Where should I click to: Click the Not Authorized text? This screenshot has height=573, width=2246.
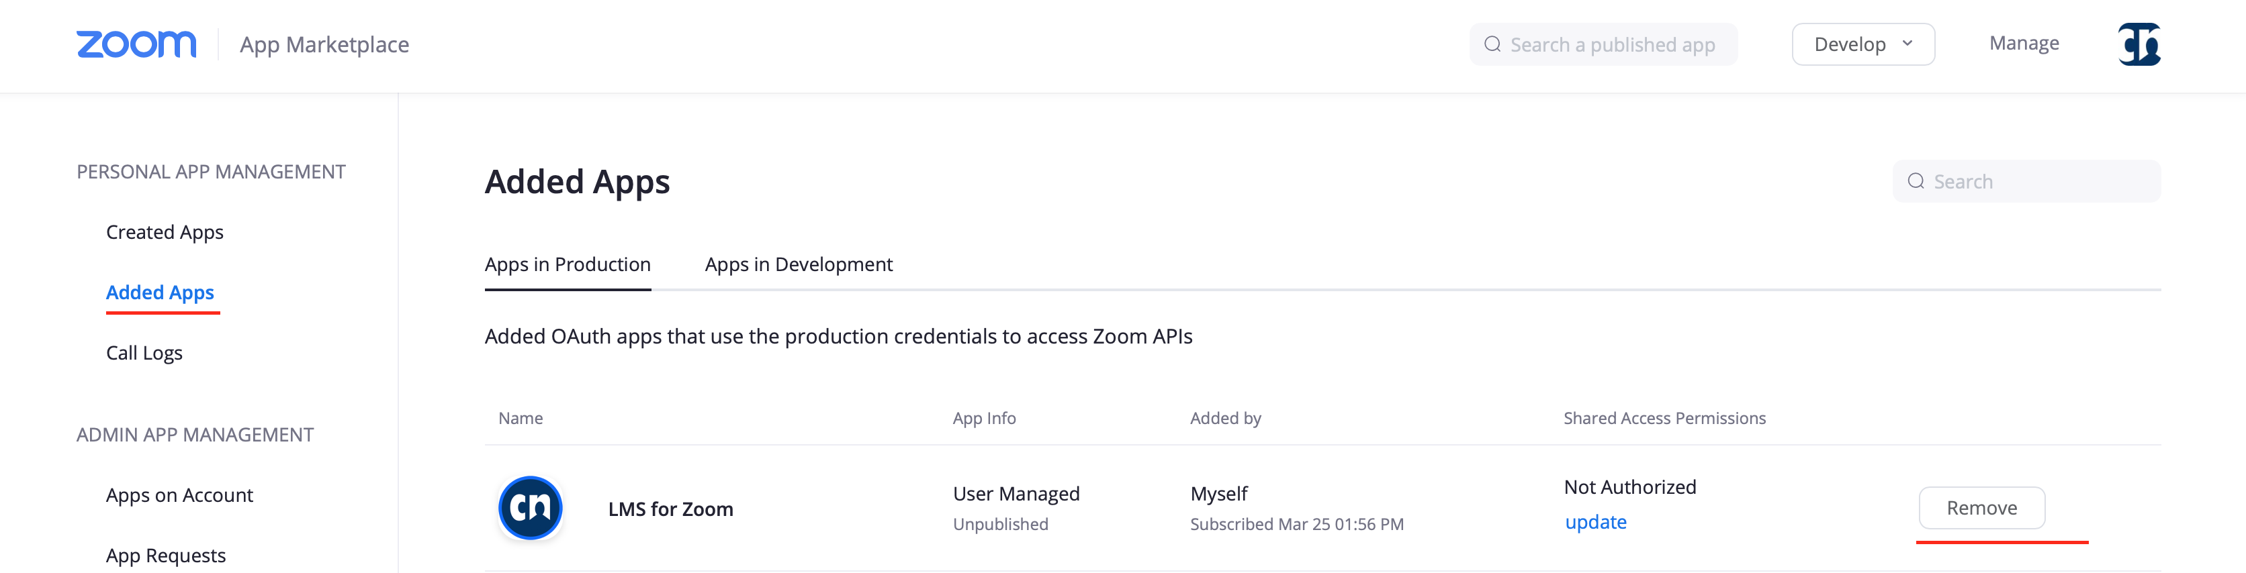coord(1629,488)
